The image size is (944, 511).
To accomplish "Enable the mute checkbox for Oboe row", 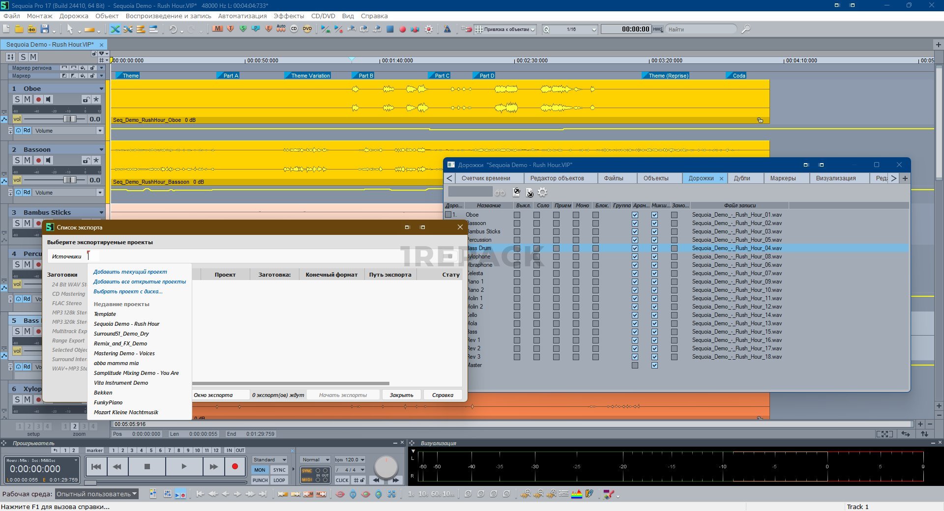I will (517, 215).
